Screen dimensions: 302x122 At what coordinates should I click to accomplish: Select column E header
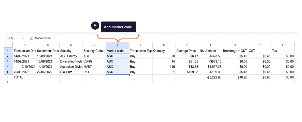click(118, 45)
